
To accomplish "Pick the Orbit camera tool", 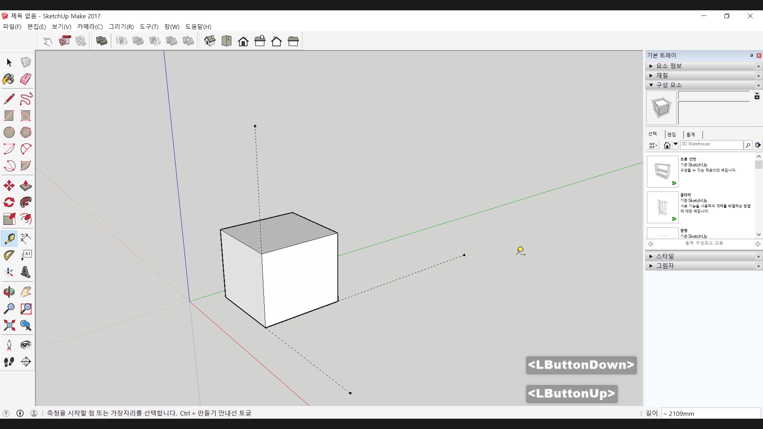I will pos(9,292).
